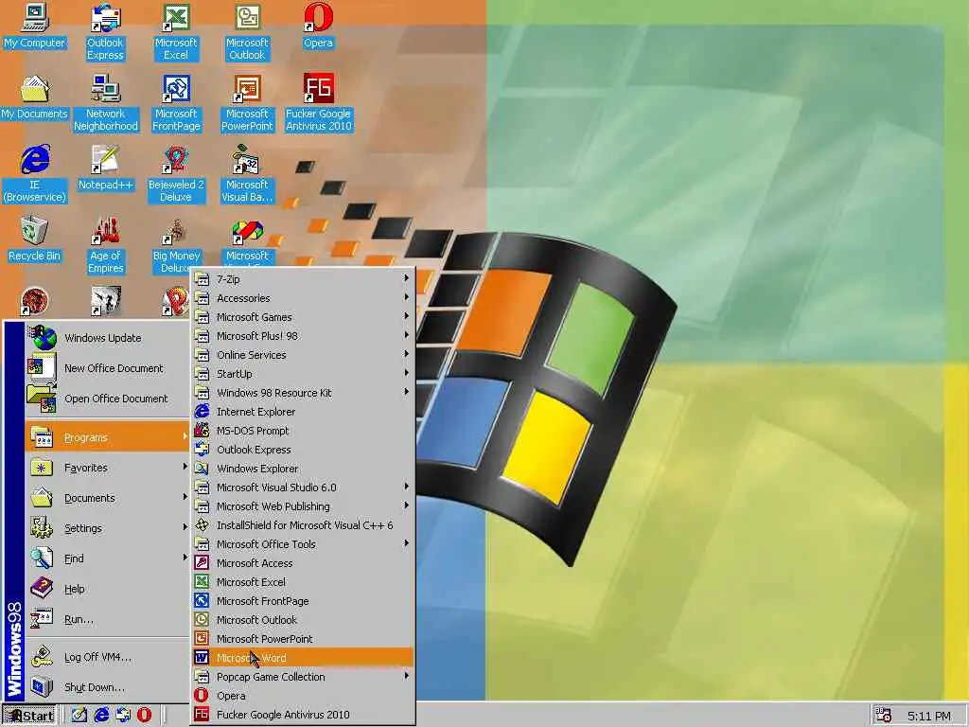This screenshot has width=969, height=727.
Task: Choose New Office Document in the Start menu
Action: click(107, 368)
